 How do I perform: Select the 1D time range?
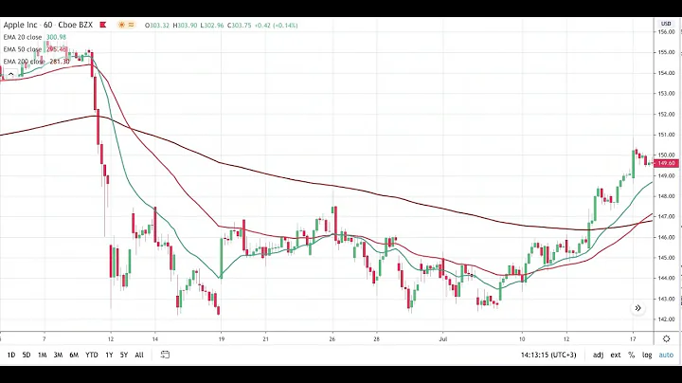11,356
